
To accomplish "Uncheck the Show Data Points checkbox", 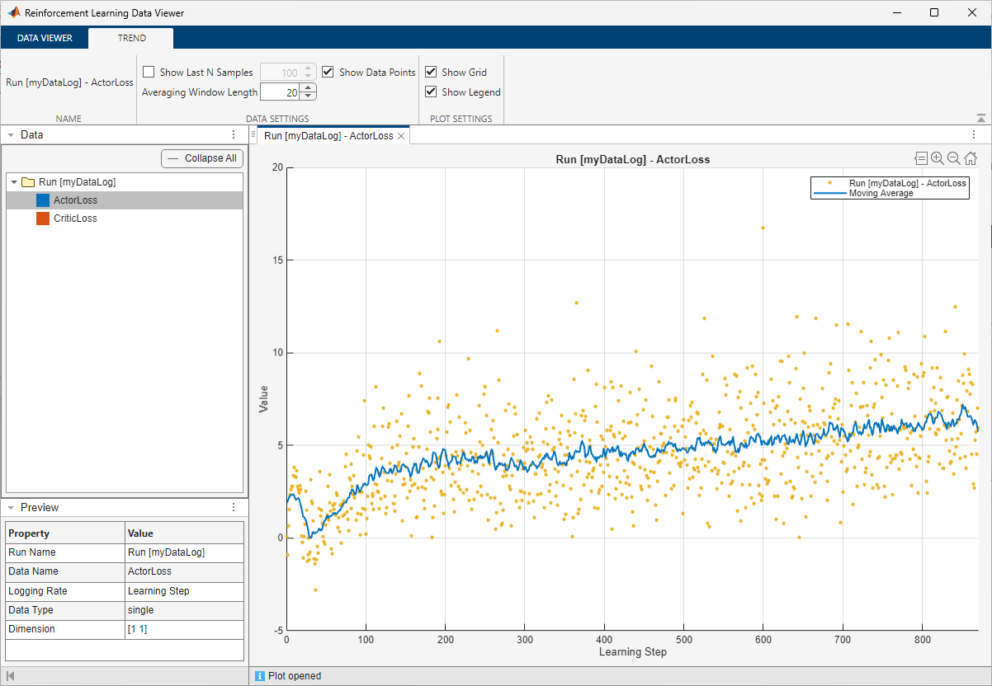I will click(x=328, y=73).
